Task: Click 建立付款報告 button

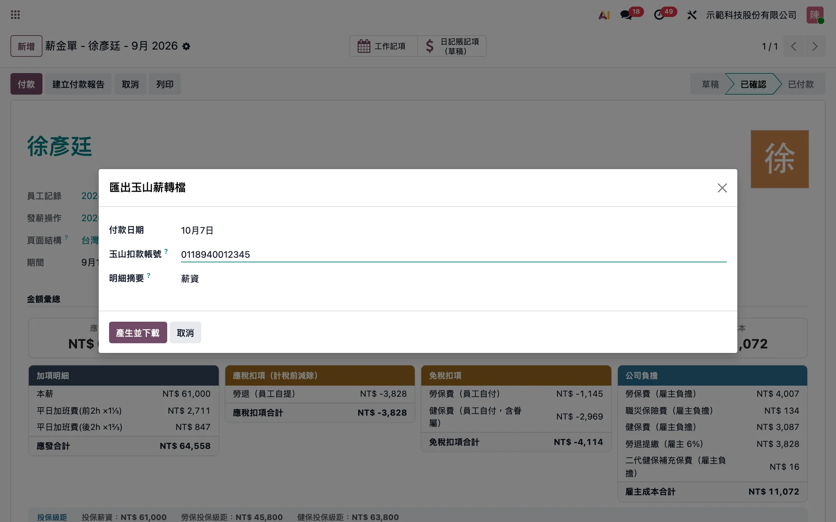Action: (78, 84)
